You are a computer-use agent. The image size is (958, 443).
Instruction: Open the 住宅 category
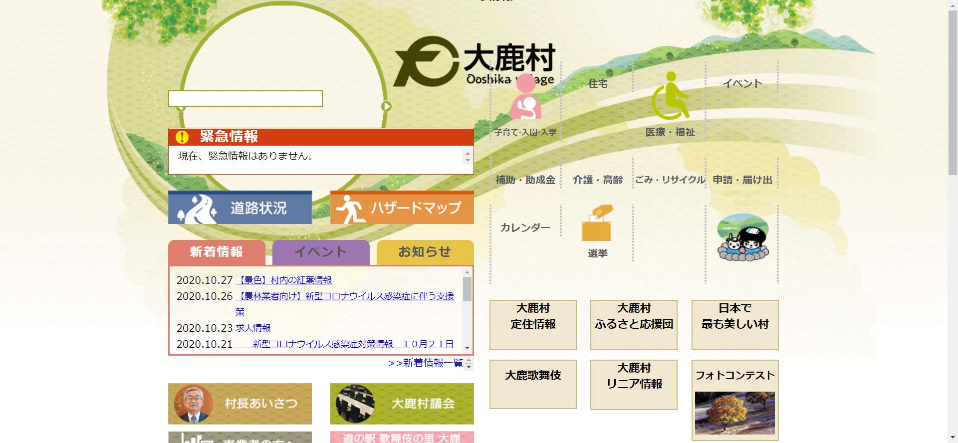(x=597, y=84)
